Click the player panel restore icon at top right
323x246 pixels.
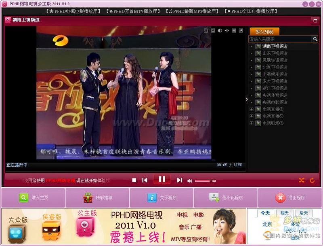click(x=315, y=20)
